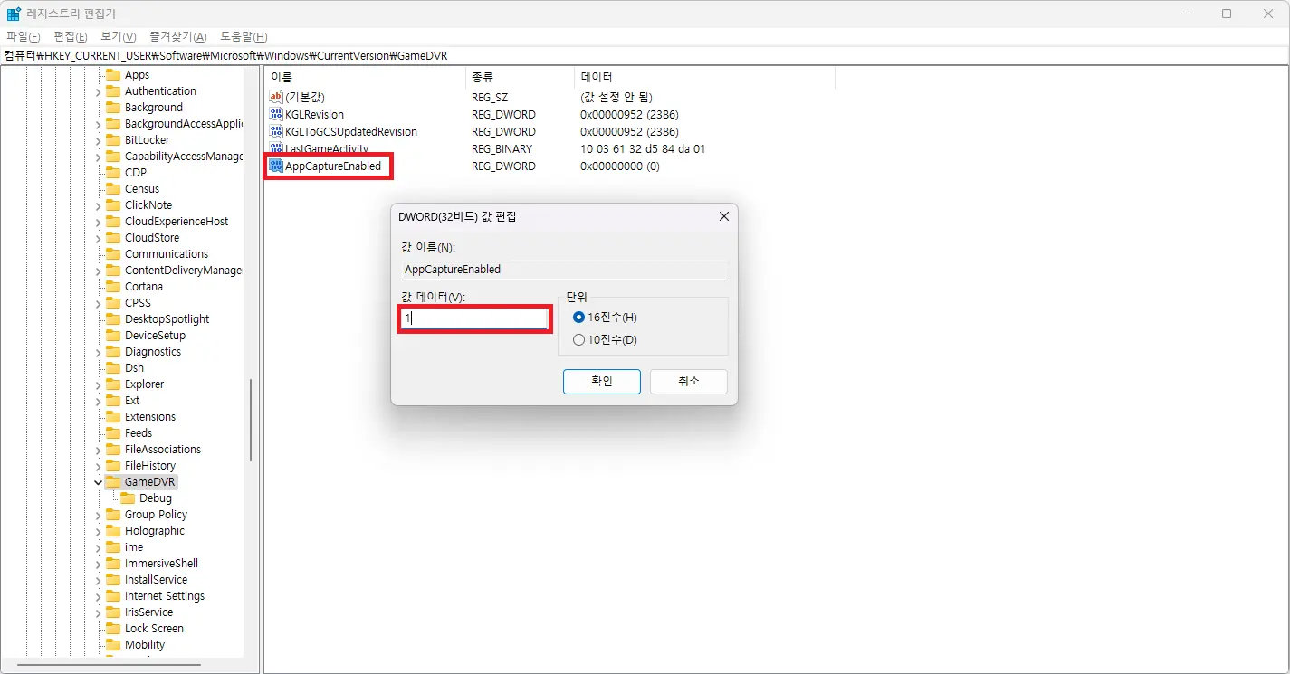Select the FileHistory tree item
1290x674 pixels.
[x=150, y=466]
